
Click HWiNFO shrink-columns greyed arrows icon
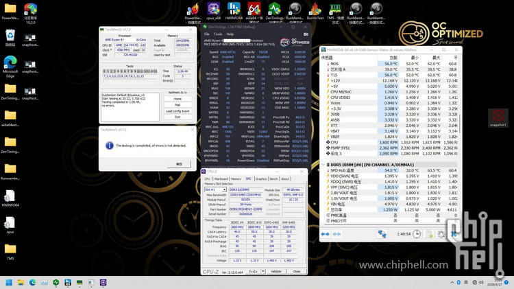(336, 234)
